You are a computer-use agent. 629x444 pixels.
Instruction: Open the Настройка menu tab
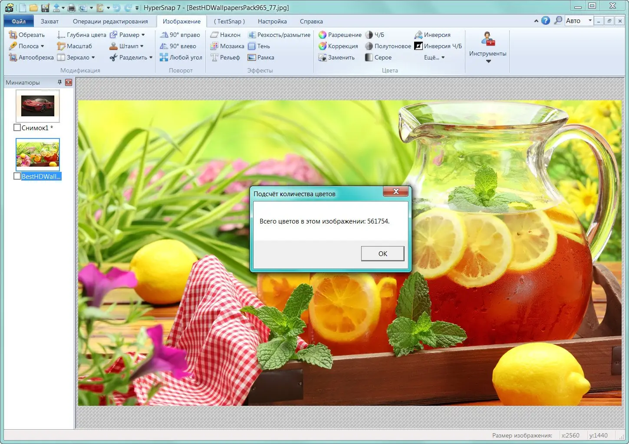tap(272, 21)
